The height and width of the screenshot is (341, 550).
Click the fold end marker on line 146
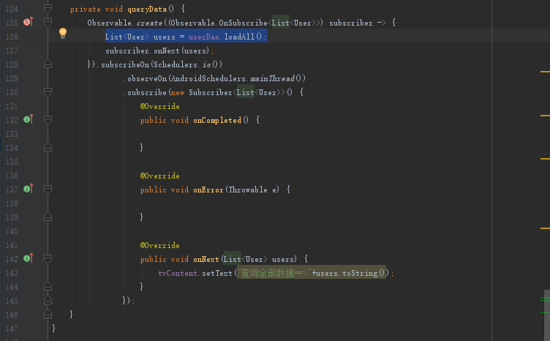[x=48, y=315]
